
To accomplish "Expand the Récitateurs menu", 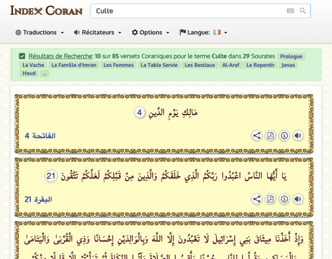I will click(x=98, y=32).
